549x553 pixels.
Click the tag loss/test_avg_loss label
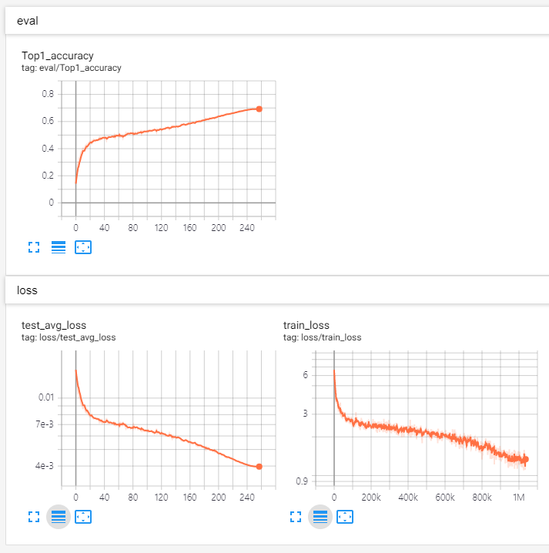pos(69,337)
